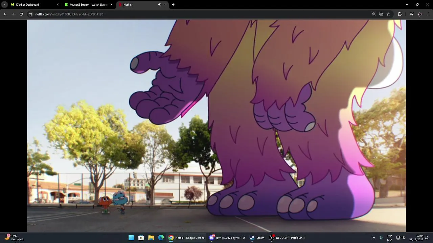
Task: Open the OBS 31.0.4 taskbar button
Action: tap(287, 238)
